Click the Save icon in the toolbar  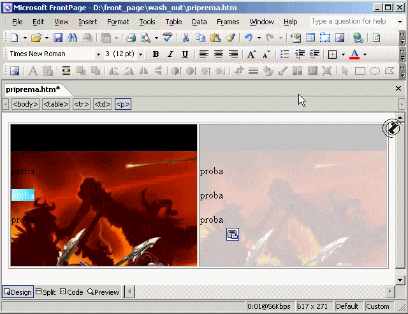click(58, 38)
